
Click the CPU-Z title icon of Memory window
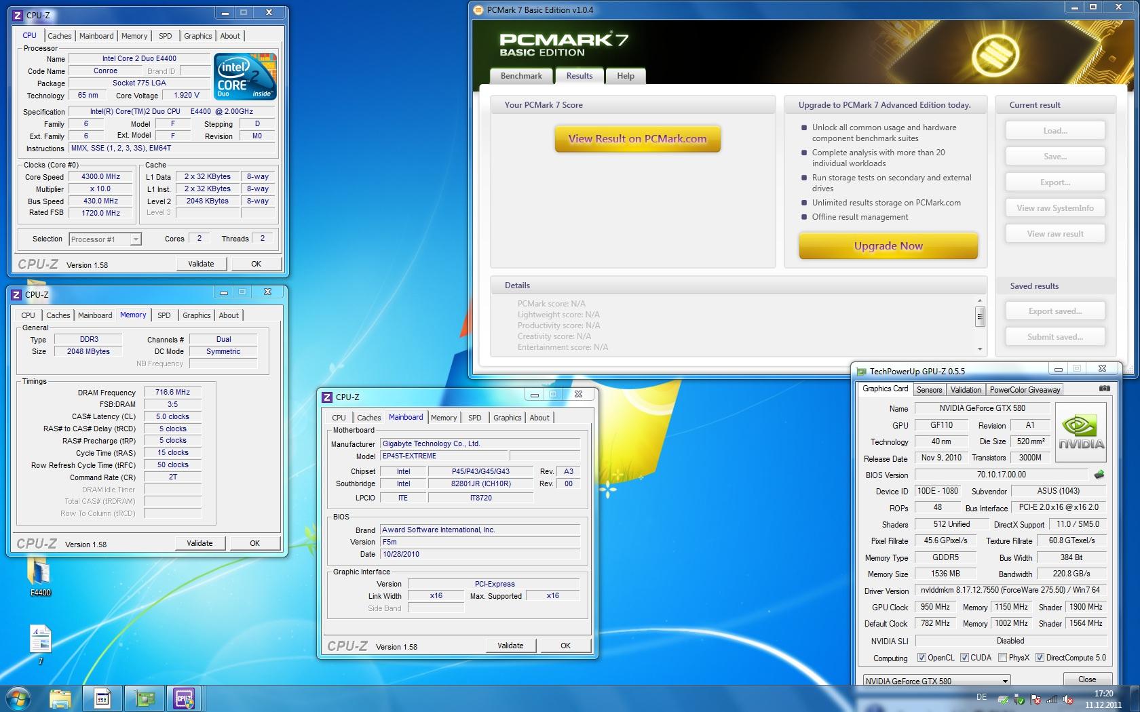click(16, 295)
